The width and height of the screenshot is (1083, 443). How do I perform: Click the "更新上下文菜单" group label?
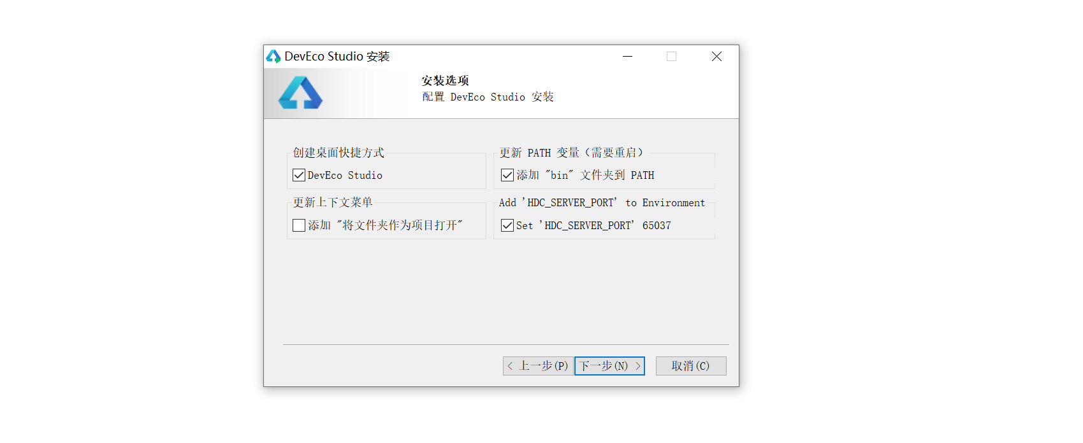[333, 202]
